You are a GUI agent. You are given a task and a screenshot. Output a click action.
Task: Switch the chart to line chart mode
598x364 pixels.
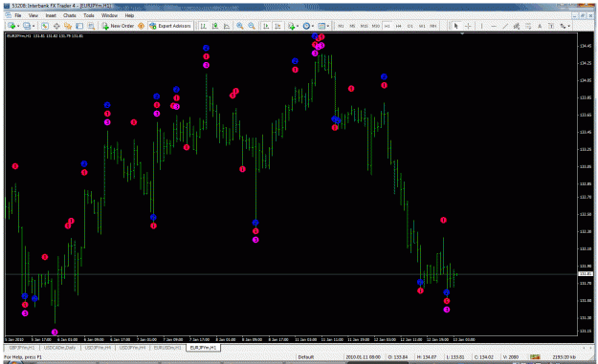227,26
